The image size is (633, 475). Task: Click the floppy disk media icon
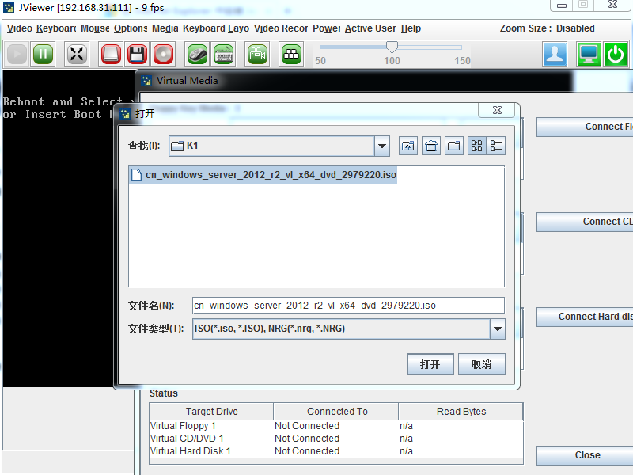137,54
